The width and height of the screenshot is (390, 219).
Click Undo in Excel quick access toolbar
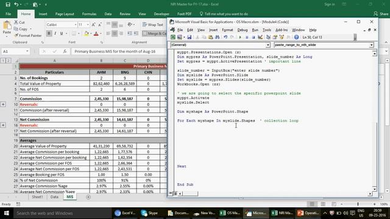click(16, 4)
